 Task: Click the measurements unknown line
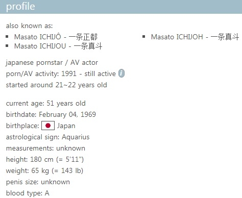45,148
